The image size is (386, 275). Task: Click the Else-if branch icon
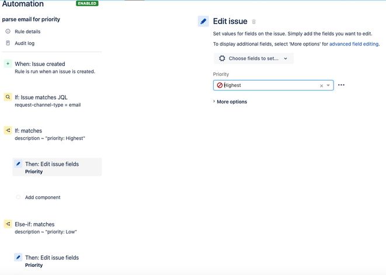tap(8, 224)
